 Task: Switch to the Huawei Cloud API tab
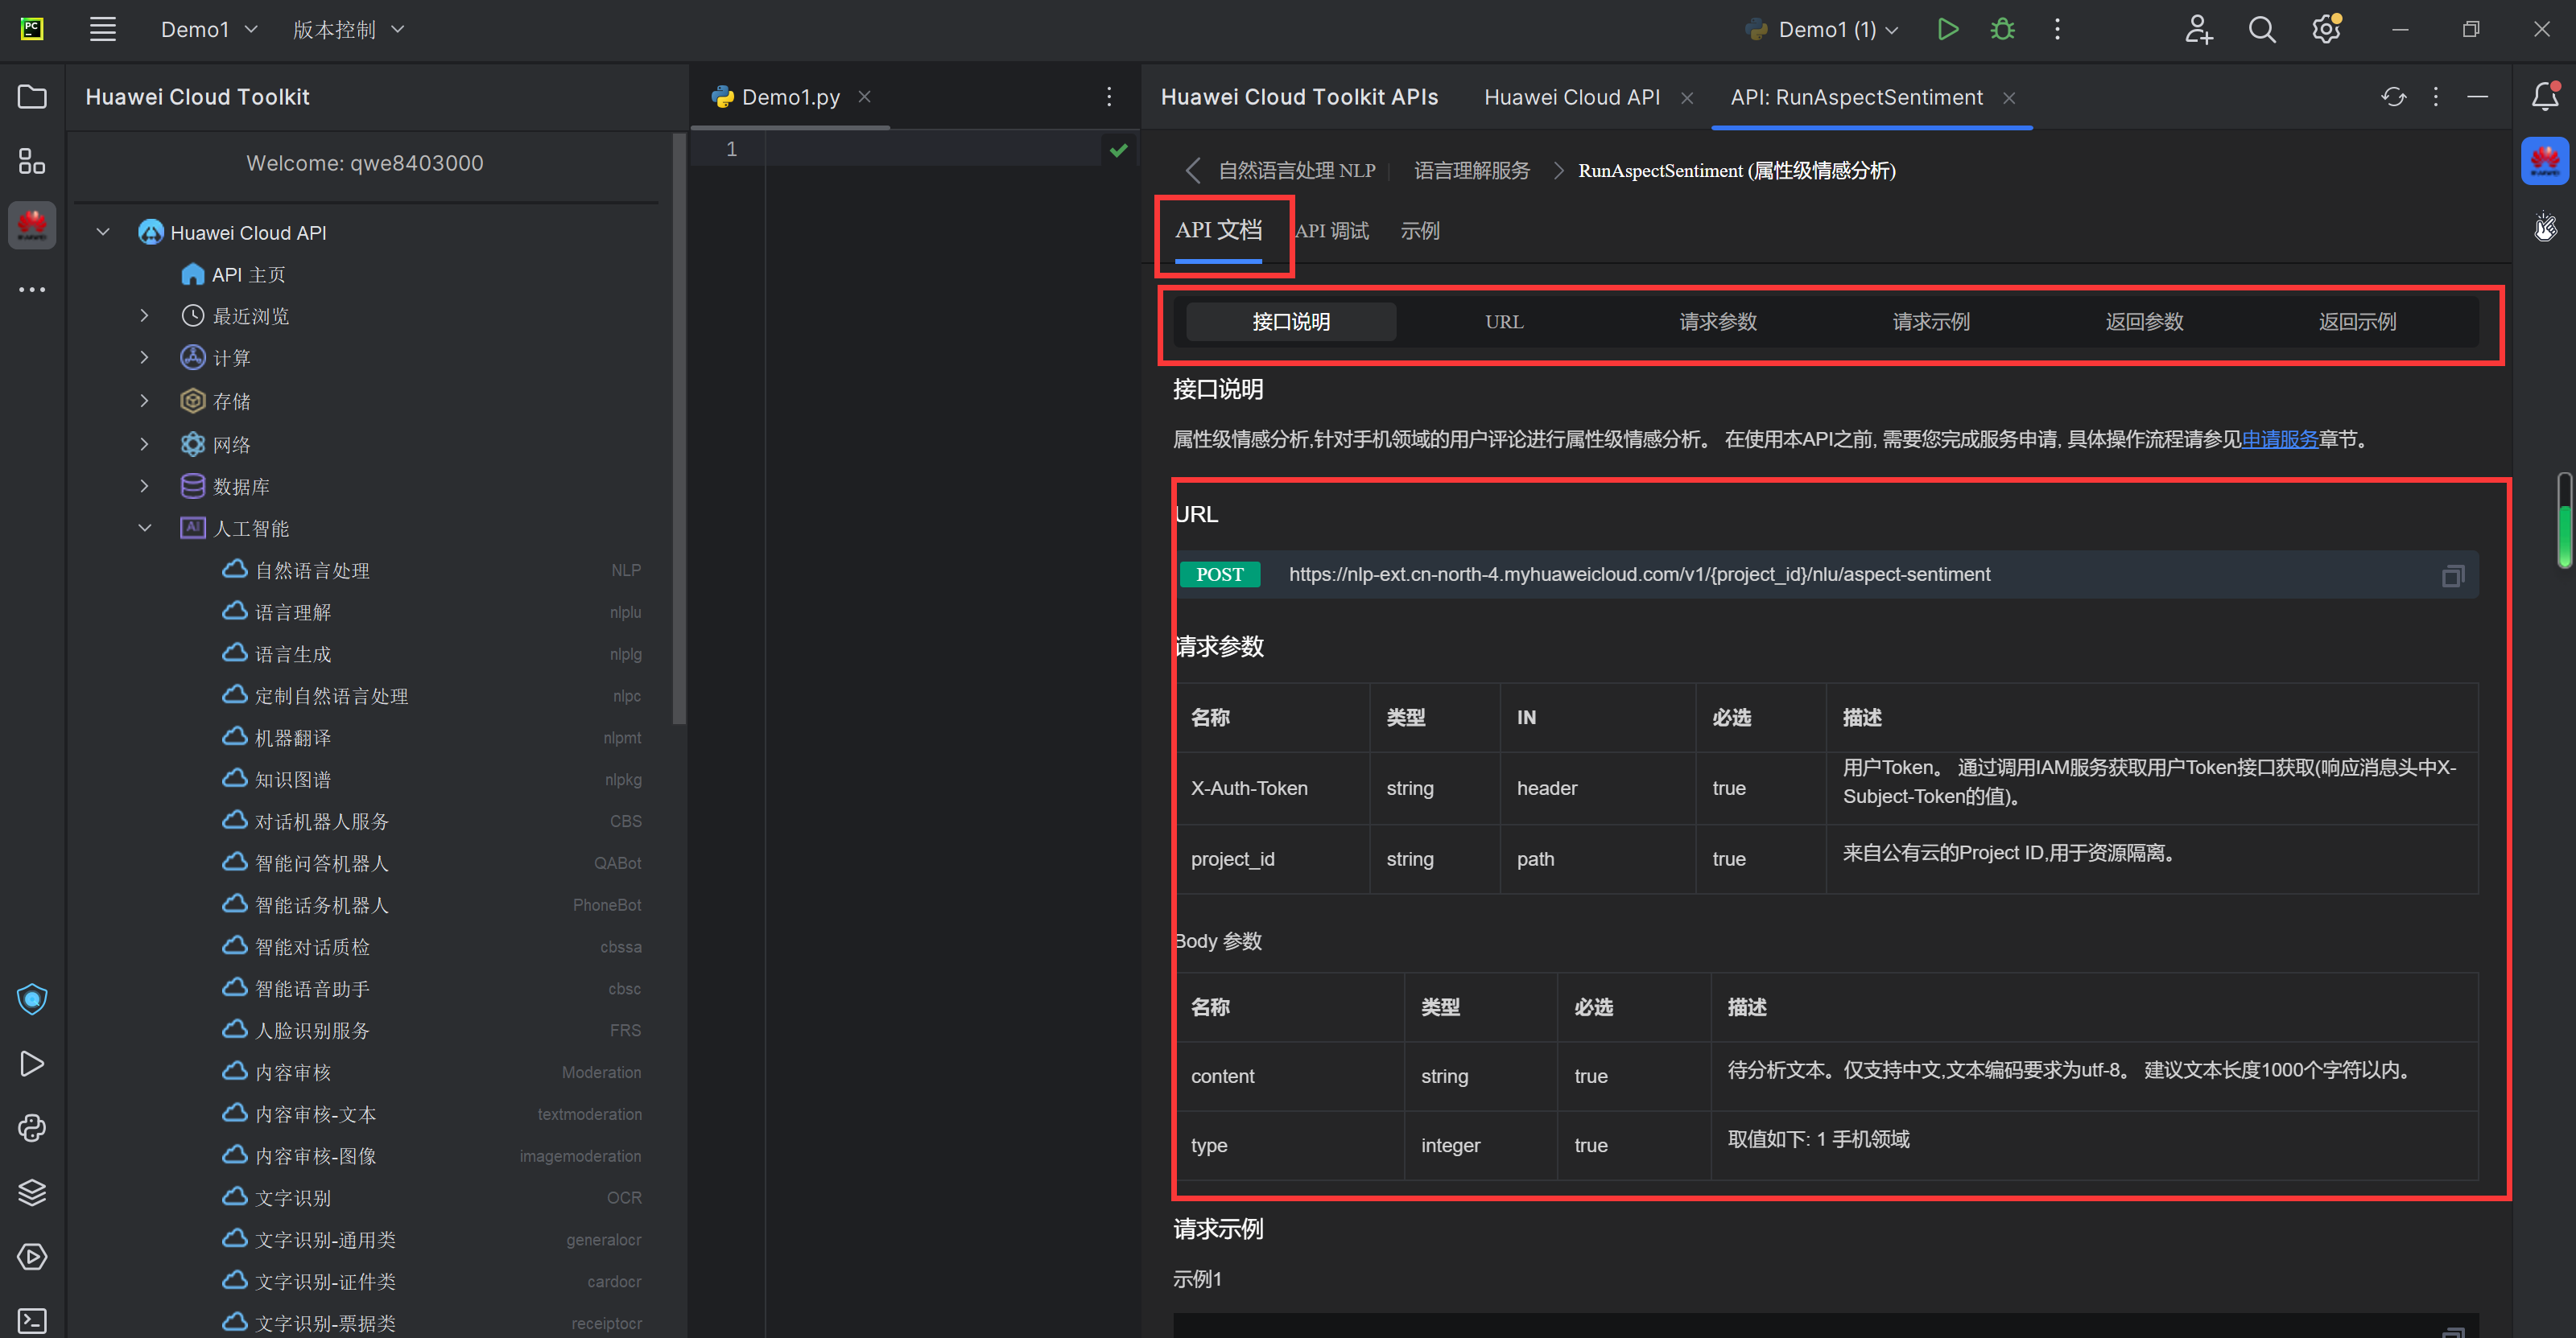[x=1572, y=97]
